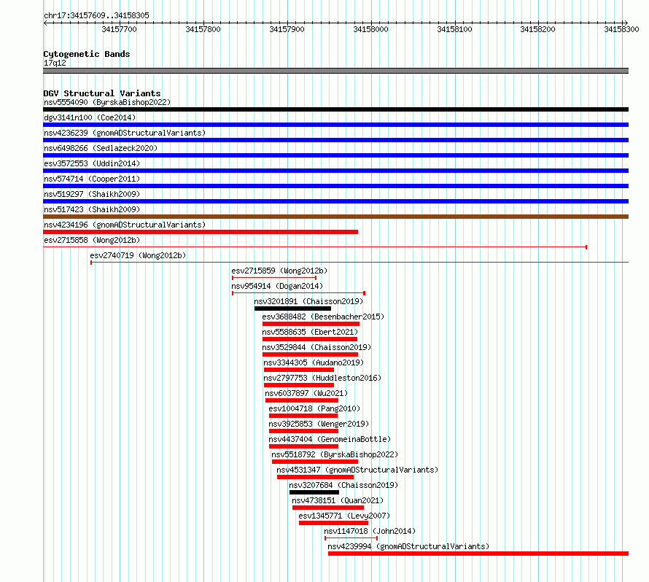Click black bar under nsv3207684

click(x=314, y=492)
